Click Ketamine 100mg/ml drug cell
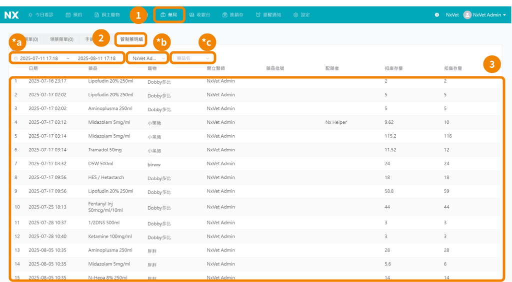 pos(110,237)
